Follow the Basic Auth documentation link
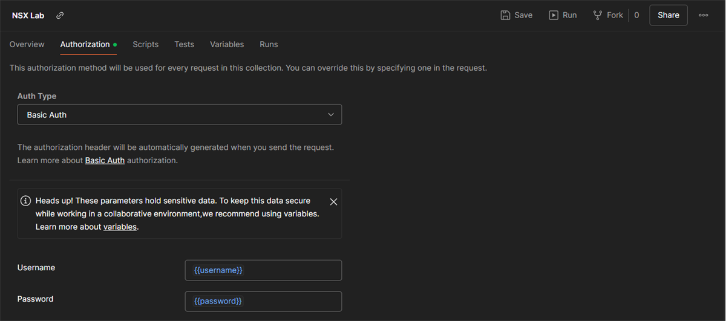The width and height of the screenshot is (726, 321). [105, 161]
